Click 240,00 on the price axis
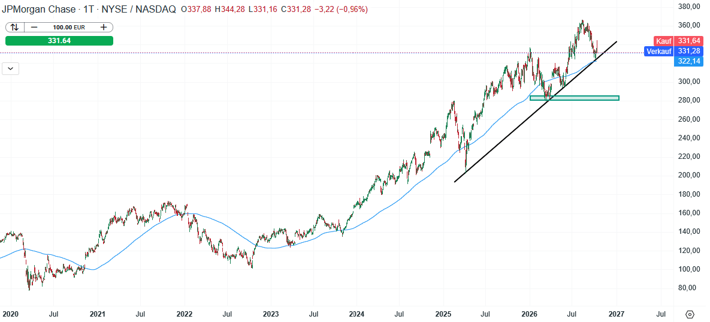 (x=690, y=138)
